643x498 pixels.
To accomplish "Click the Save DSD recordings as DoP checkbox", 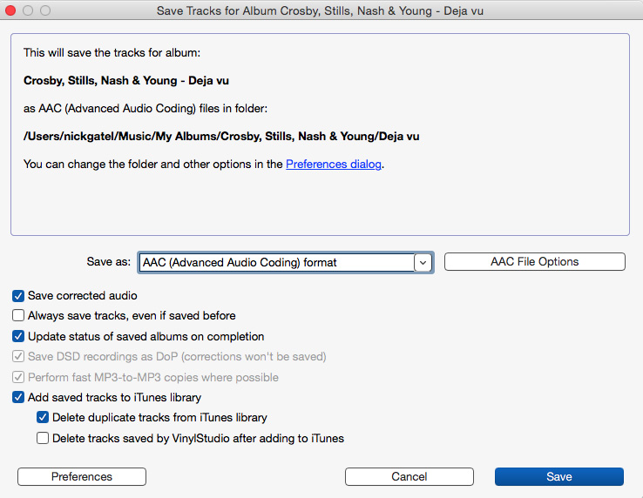I will [18, 357].
